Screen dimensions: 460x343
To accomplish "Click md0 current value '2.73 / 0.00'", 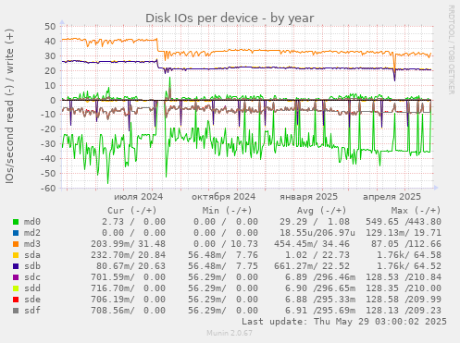I will coord(133,222).
